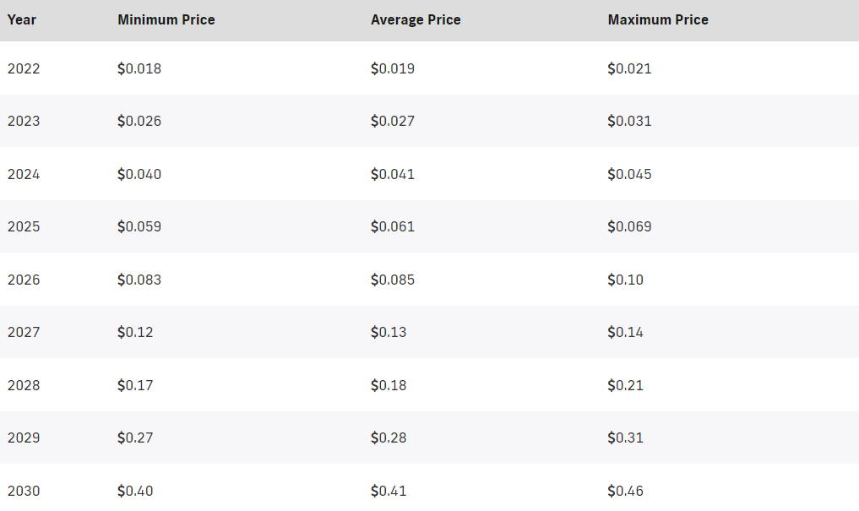Select the 2029 maximum price $0.31

625,438
